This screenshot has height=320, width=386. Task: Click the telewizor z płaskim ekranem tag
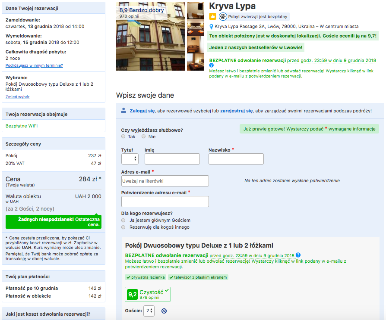pos(198,277)
